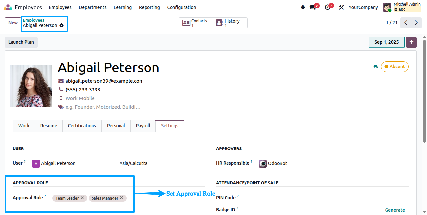Click the purple plus button beside date
Image resolution: width=427 pixels, height=215 pixels.
411,42
